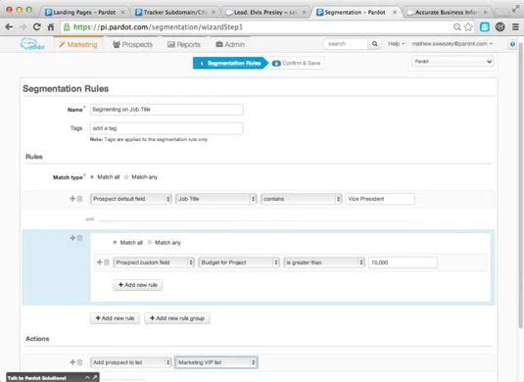Select Match any in rule group

pos(150,242)
